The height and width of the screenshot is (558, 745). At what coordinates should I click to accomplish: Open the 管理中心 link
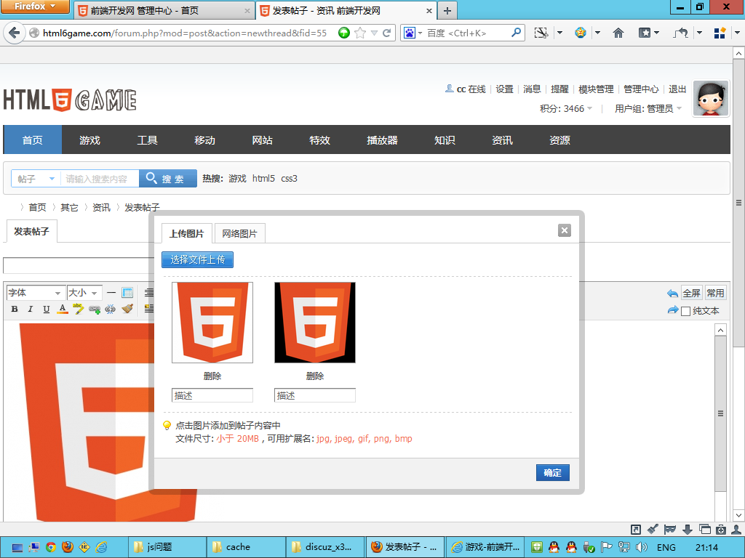pyautogui.click(x=641, y=89)
